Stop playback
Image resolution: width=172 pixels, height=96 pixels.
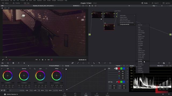click(x=42, y=60)
